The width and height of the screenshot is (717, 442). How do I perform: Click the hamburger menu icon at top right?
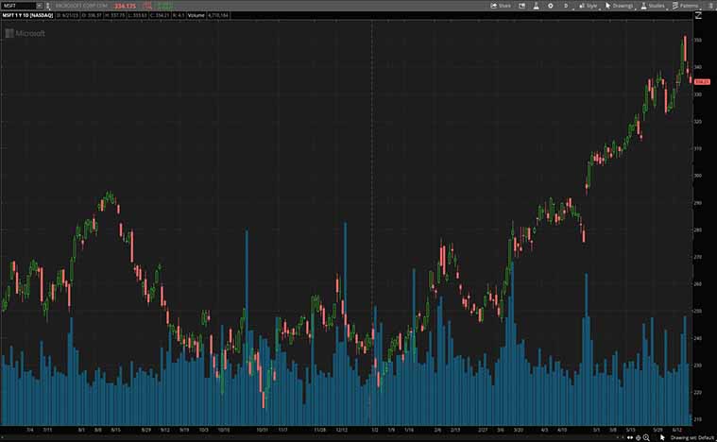tap(709, 6)
